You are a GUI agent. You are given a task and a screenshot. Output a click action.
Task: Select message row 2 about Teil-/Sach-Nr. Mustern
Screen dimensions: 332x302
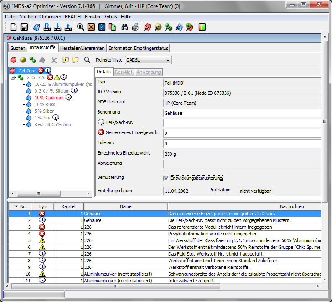165,220
